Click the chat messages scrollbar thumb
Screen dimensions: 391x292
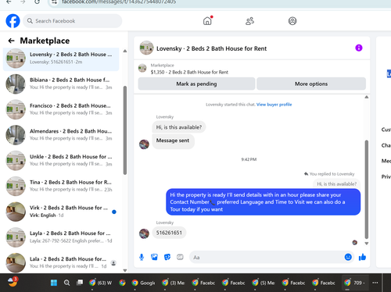(367, 190)
